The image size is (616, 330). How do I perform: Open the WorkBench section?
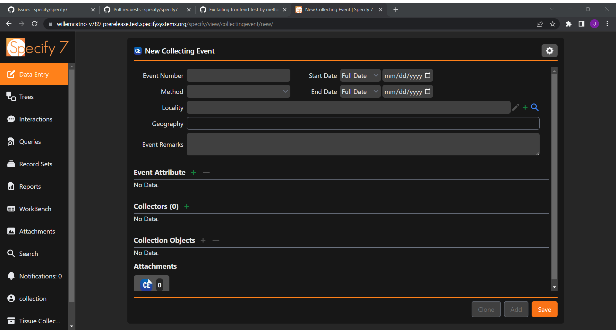point(35,209)
